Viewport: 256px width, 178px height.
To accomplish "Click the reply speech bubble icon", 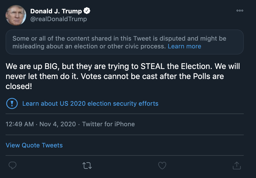I will pos(13,166).
